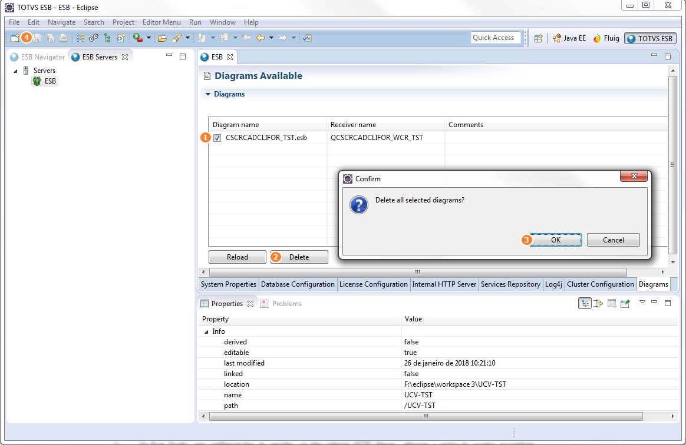
Task: Open the Search flashlight dropdown arrow
Action: [187, 38]
